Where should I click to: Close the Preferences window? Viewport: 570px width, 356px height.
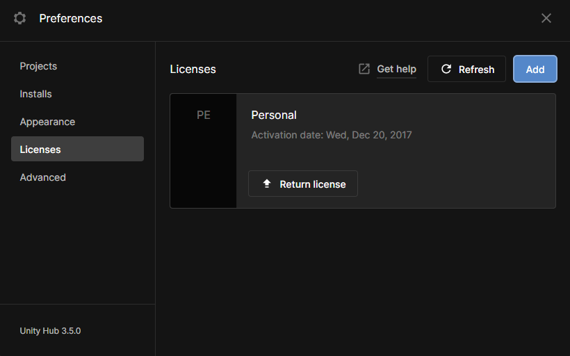point(546,18)
